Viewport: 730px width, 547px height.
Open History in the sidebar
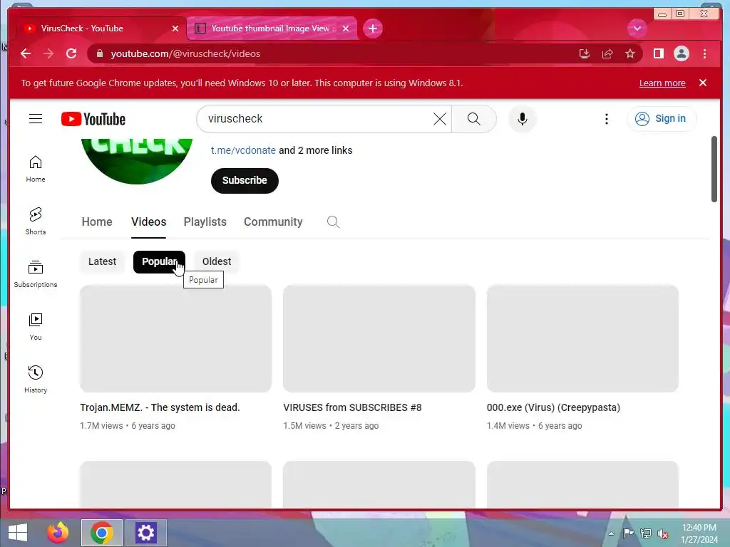(36, 379)
